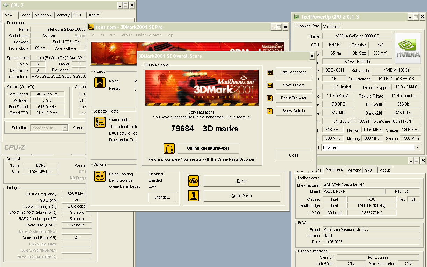Click the GPU-Z Shader 1856 MHz value
The height and width of the screenshot is (267, 427).
click(x=410, y=130)
